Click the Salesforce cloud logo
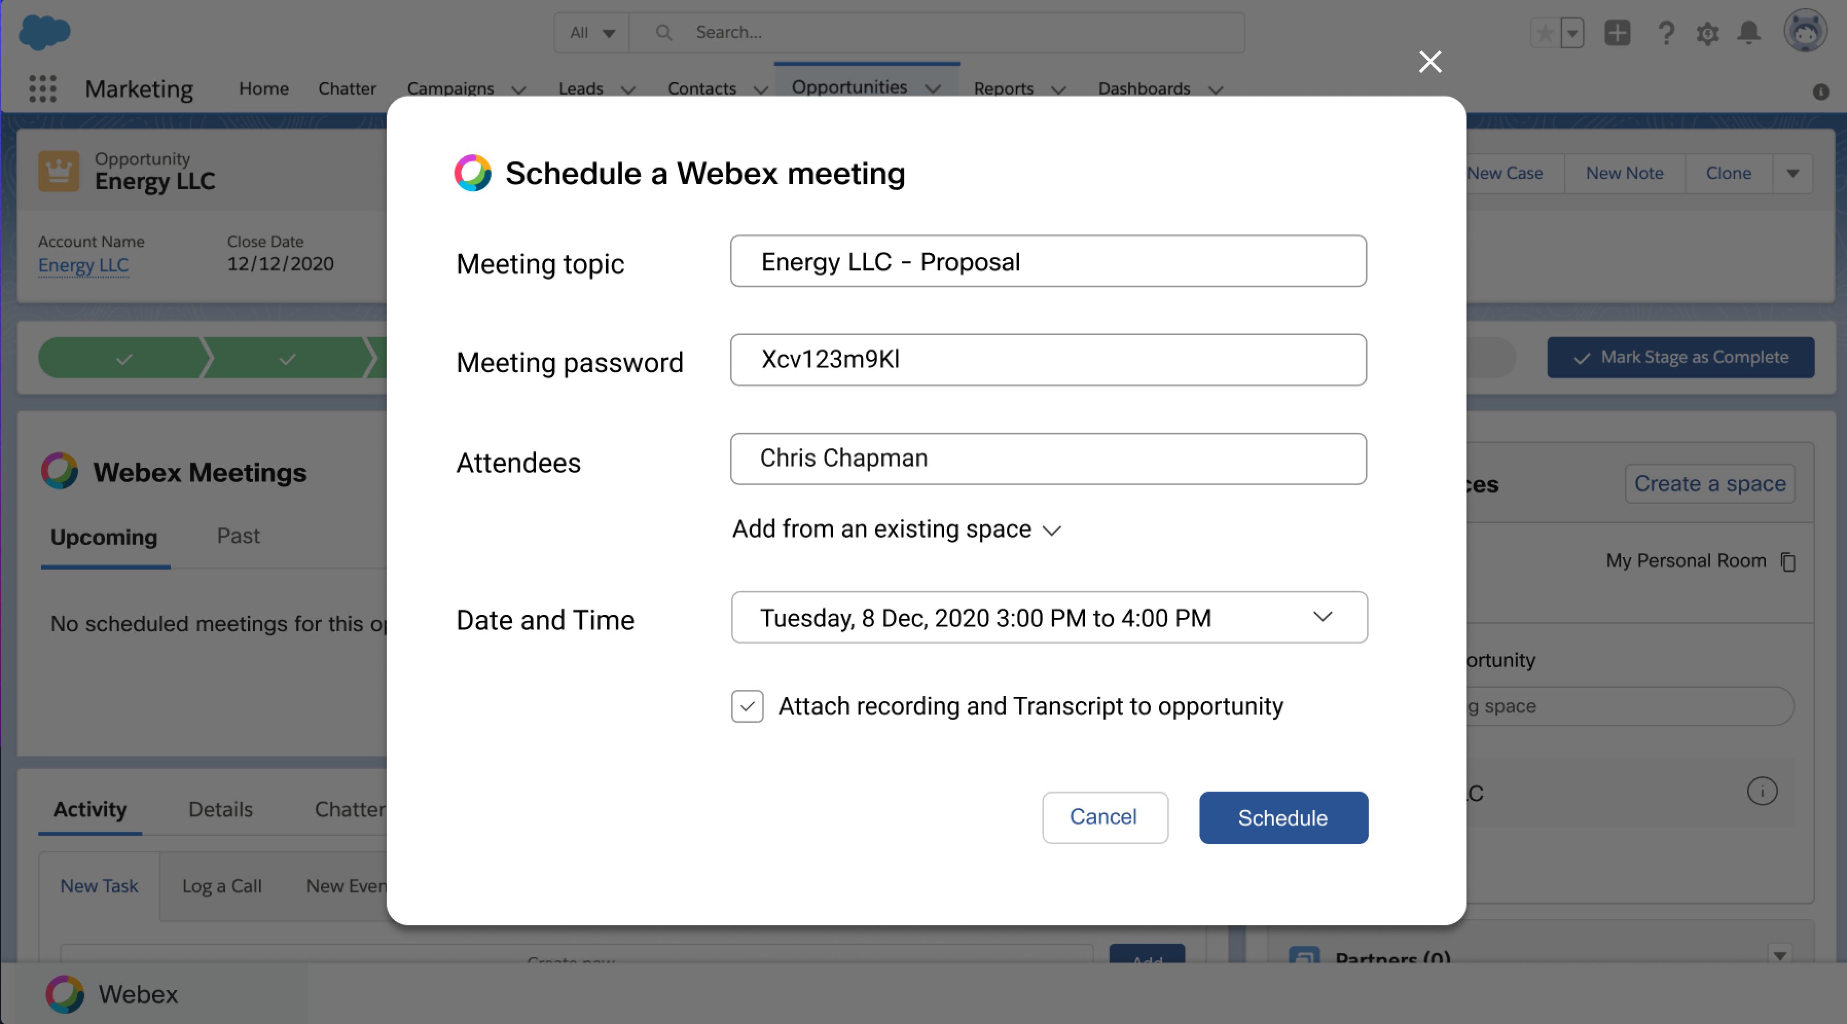 tap(44, 32)
